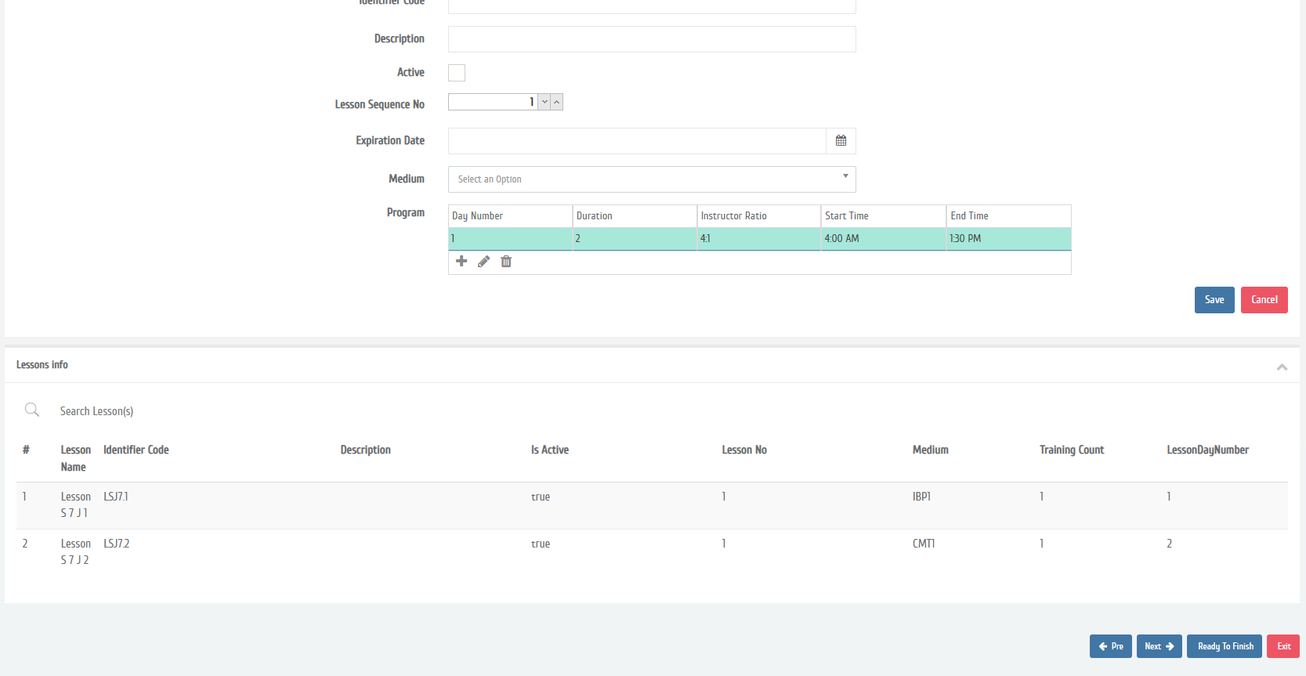1306x676 pixels.
Task: Click the trash delete icon under Program
Action: 506,262
